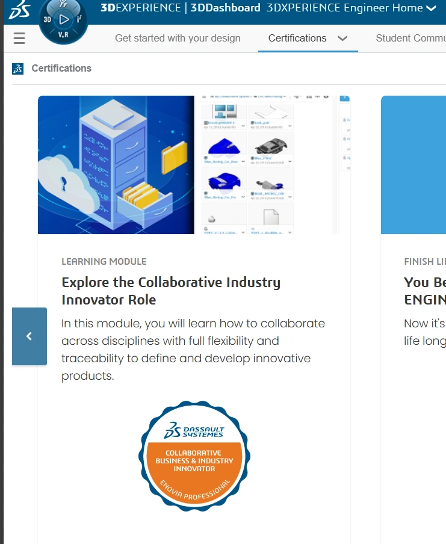The image size is (446, 544).
Task: Open the 3D compass play button
Action: 64,19
